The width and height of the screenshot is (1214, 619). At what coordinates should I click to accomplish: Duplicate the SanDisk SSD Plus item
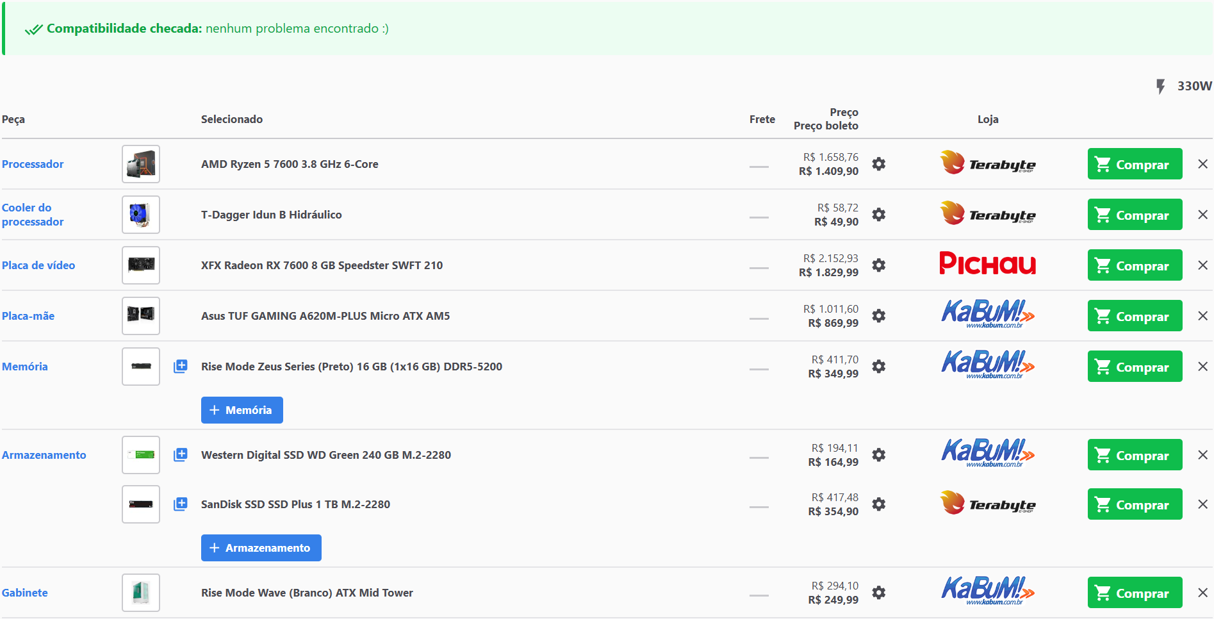(x=181, y=504)
